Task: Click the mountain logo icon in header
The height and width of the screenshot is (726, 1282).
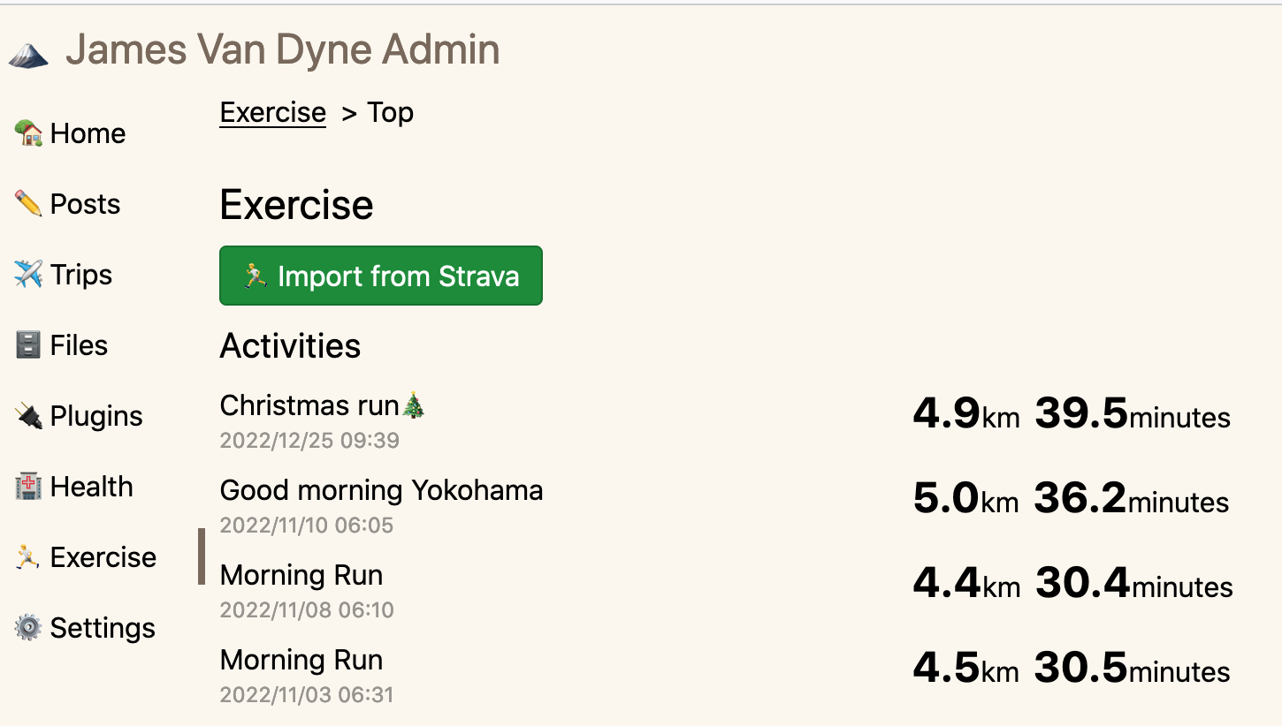Action: 28,56
